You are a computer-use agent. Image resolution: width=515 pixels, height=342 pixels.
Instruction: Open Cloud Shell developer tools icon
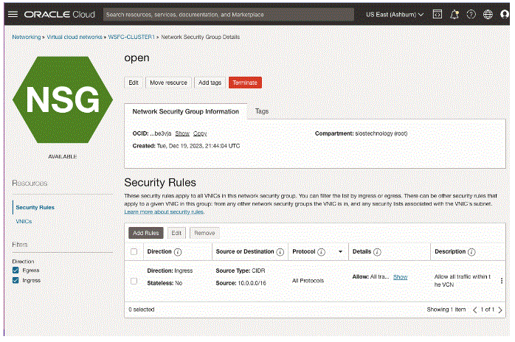pos(438,14)
